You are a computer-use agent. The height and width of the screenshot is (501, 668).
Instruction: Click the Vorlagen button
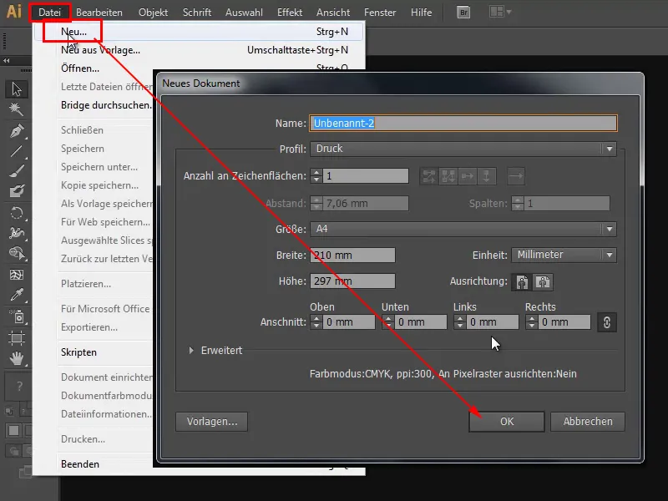point(211,422)
